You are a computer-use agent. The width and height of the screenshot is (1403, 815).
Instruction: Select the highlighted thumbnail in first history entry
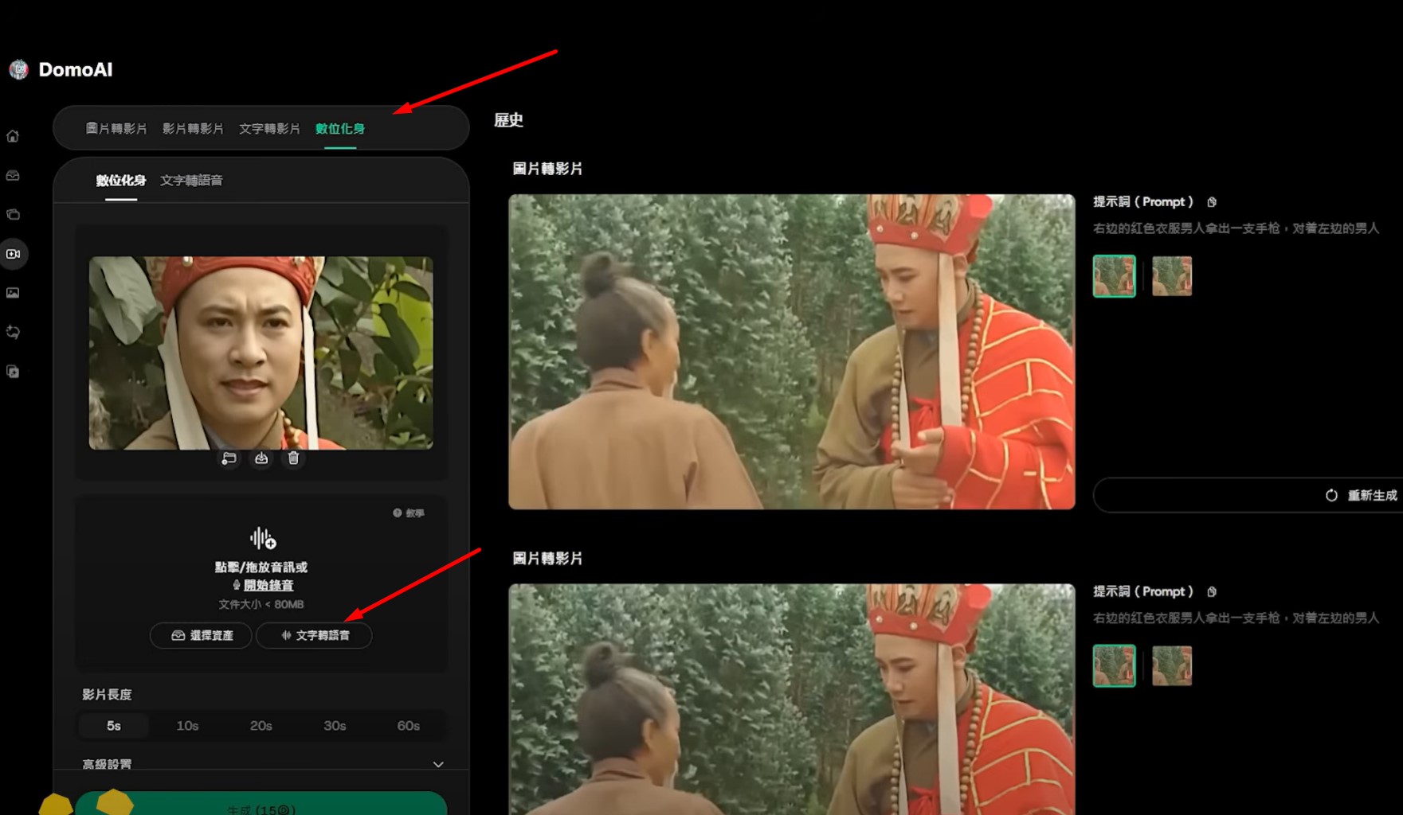pos(1114,276)
